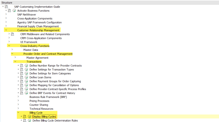Select Activate Business Functions text
Screen dimensions: 219x122
pos(33,11)
